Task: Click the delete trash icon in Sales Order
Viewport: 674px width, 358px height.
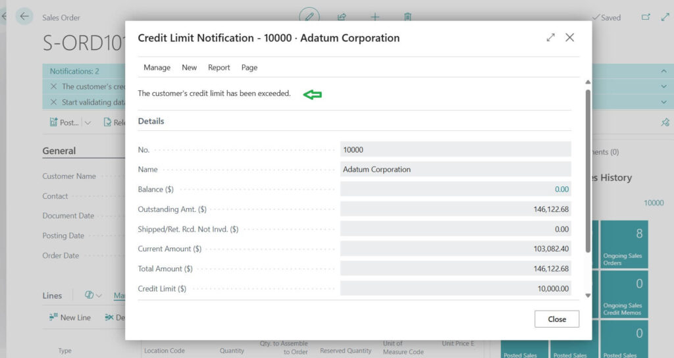Action: (407, 17)
